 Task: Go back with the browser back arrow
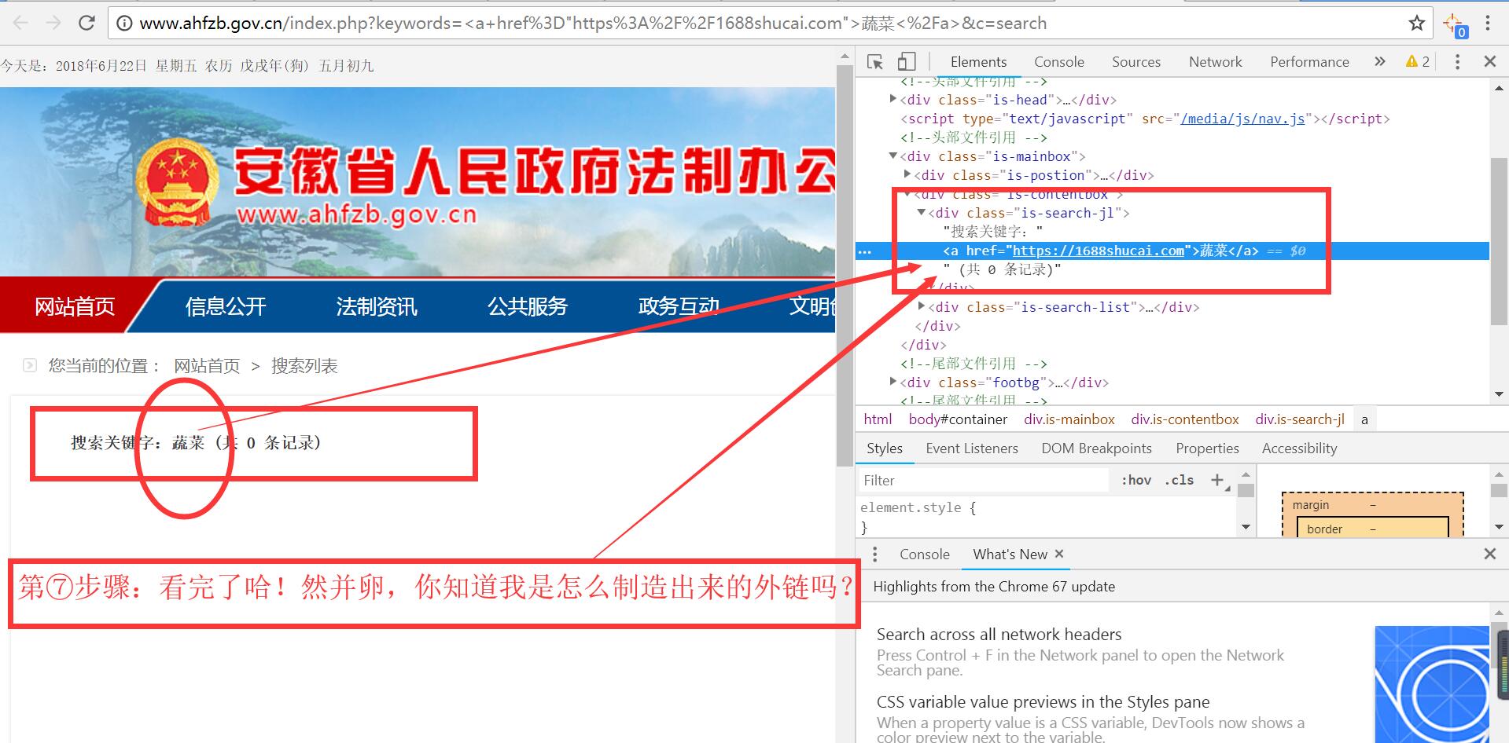(20, 24)
